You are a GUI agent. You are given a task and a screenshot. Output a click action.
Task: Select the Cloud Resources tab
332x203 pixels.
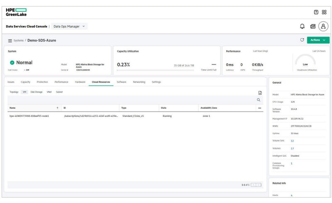point(101,82)
